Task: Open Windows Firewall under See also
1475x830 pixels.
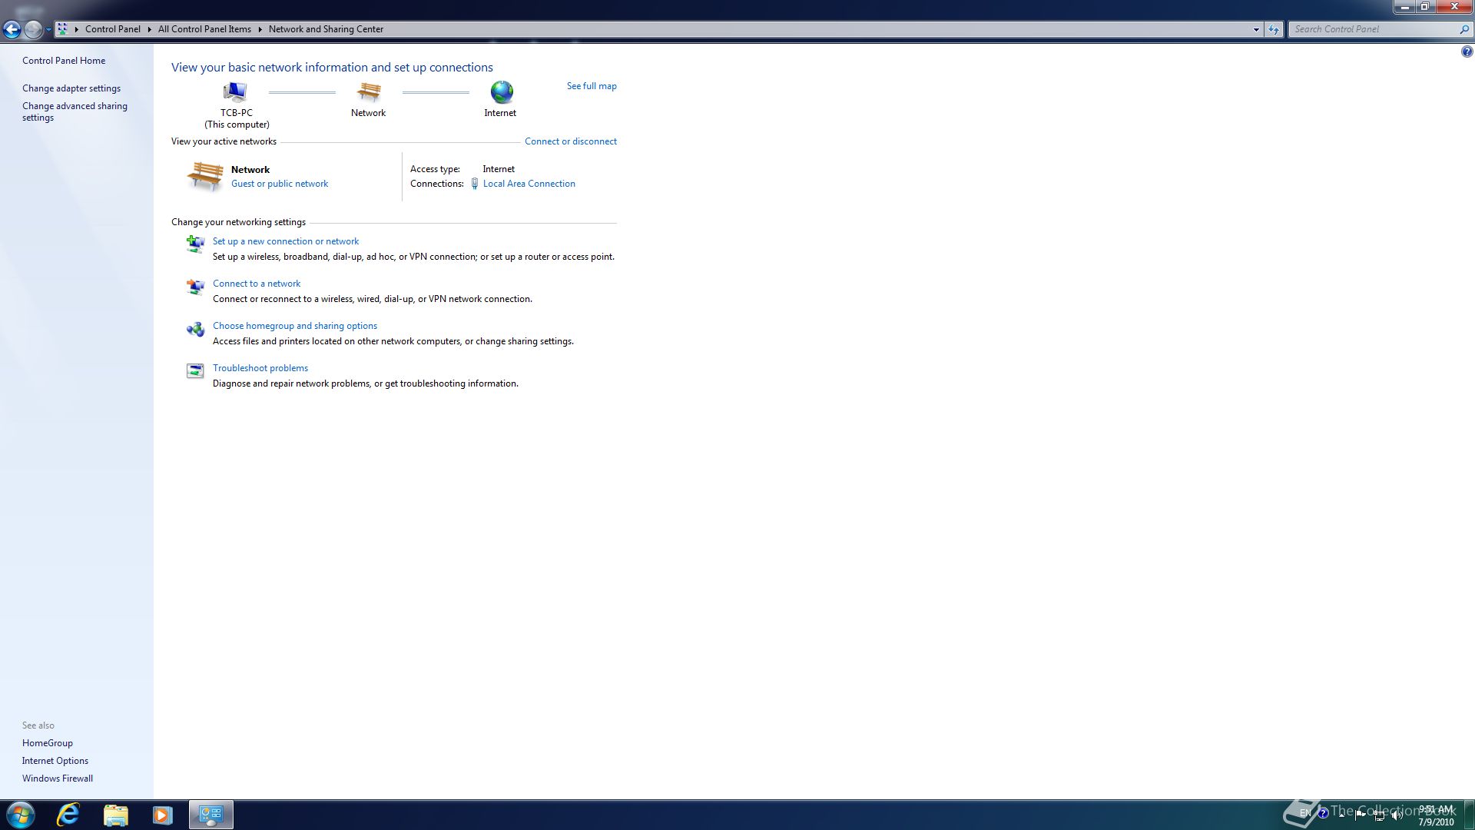Action: click(58, 779)
